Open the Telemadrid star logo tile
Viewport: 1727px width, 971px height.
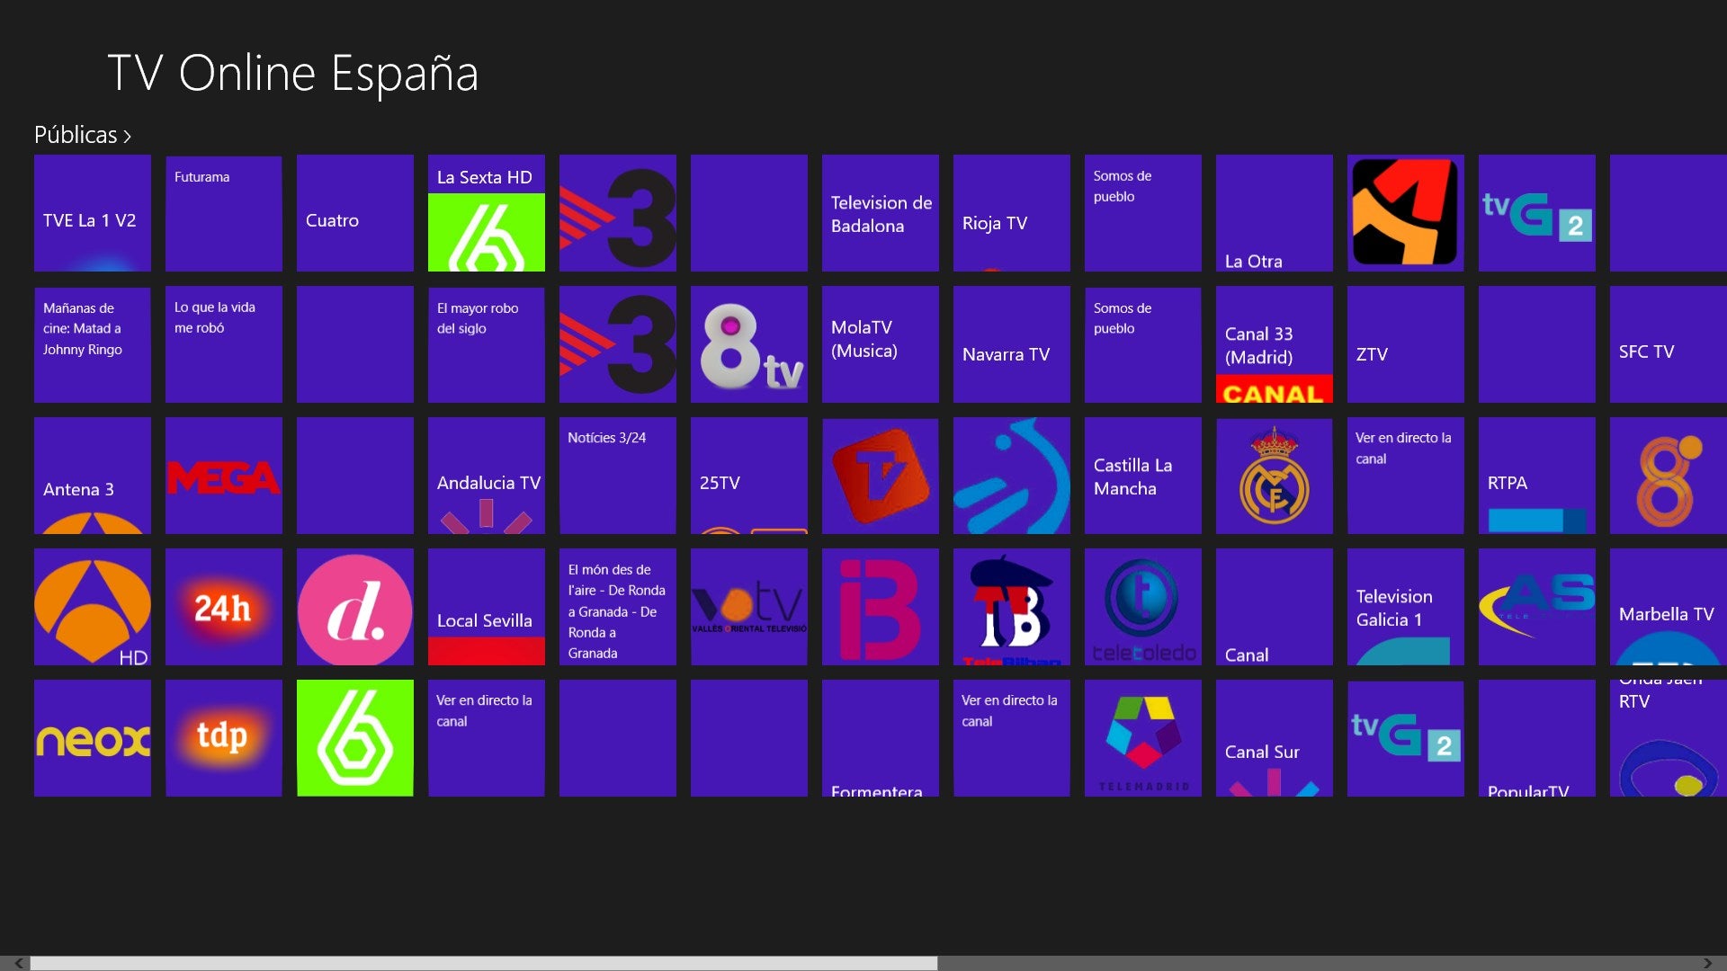tap(1143, 738)
